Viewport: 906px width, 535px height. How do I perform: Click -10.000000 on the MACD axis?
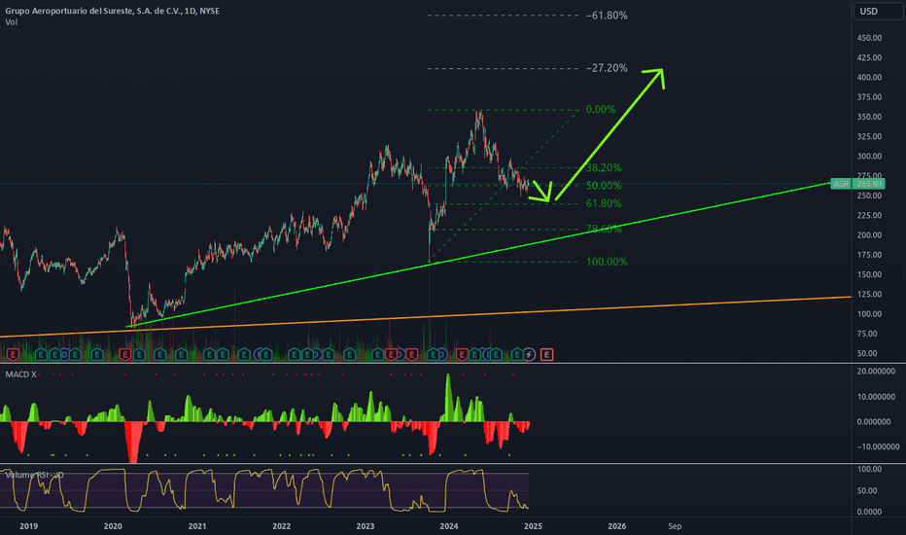coord(878,446)
